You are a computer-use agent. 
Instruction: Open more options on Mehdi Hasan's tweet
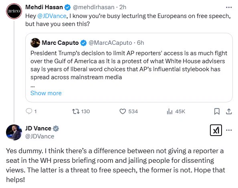pos(229,7)
